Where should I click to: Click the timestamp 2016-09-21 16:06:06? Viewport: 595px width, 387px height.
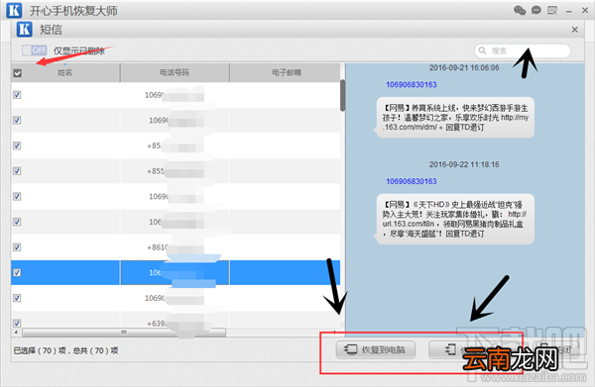coord(464,67)
